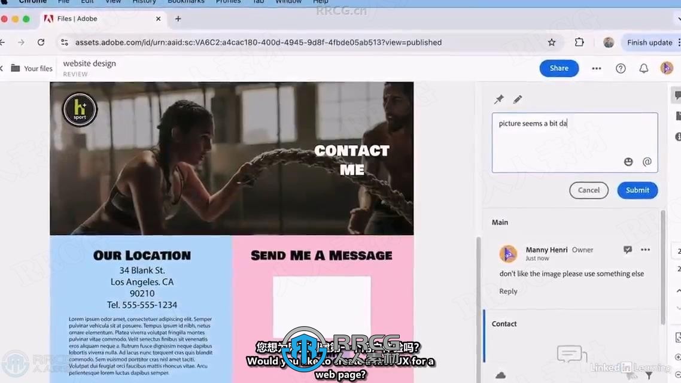The width and height of the screenshot is (681, 383).
Task: Click the macOS traffic light green button
Action: (26, 19)
